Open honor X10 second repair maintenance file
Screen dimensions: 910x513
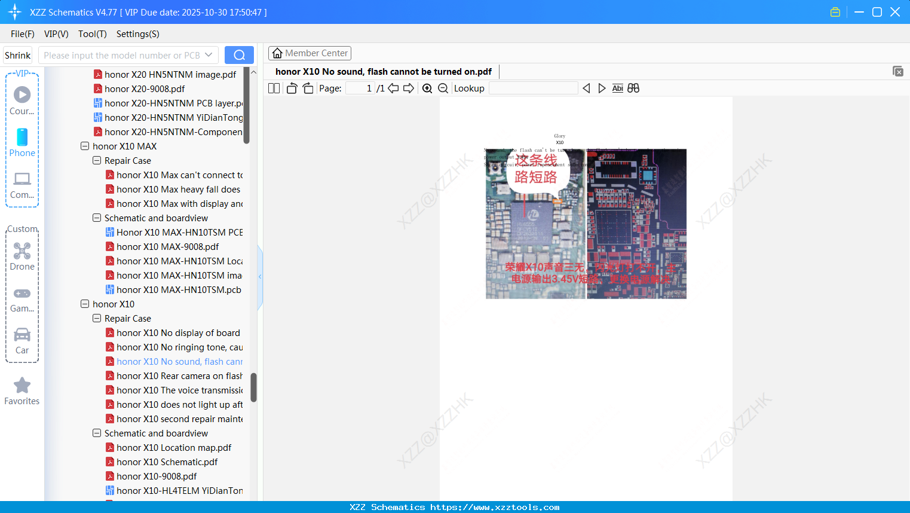click(x=179, y=419)
